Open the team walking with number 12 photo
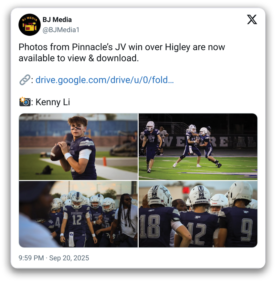Image resolution: width=276 pixels, height=282 pixels. [x=78, y=214]
